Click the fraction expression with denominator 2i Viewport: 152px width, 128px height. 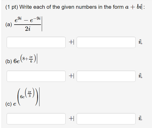[27, 24]
